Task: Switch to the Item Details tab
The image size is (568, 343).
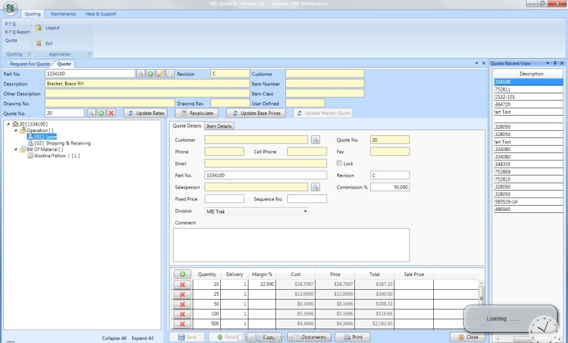Action: point(219,126)
